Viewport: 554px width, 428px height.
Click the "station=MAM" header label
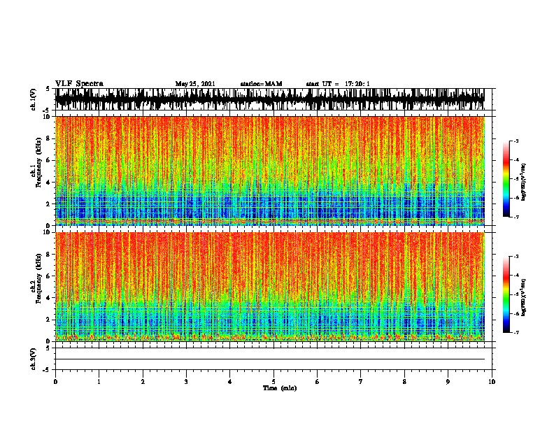pos(261,84)
